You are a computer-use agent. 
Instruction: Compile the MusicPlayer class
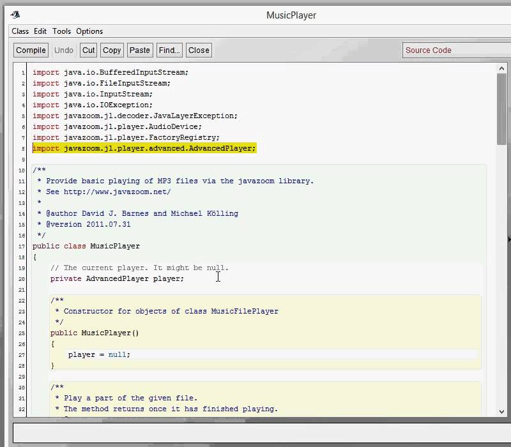(x=31, y=50)
